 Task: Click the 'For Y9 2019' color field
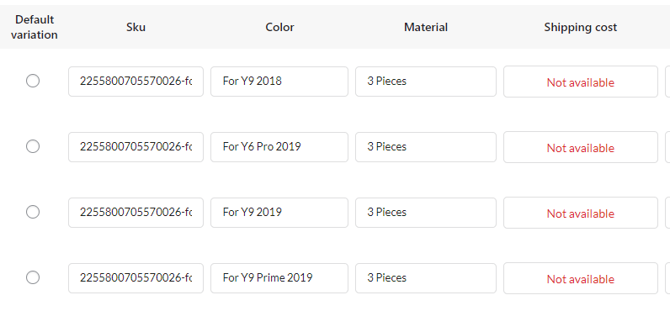pyautogui.click(x=279, y=213)
